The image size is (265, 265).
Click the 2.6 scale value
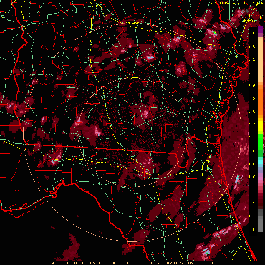tap(252, 151)
